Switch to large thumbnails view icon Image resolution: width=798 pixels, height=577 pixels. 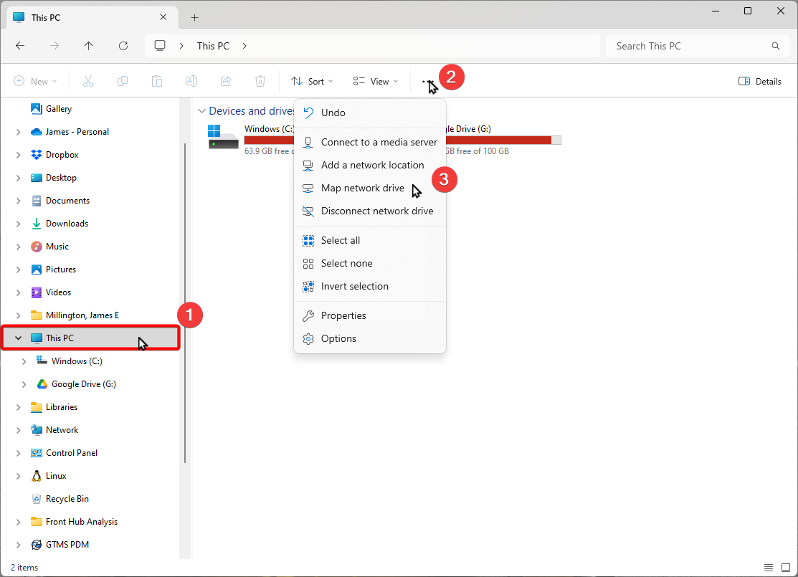click(x=785, y=568)
